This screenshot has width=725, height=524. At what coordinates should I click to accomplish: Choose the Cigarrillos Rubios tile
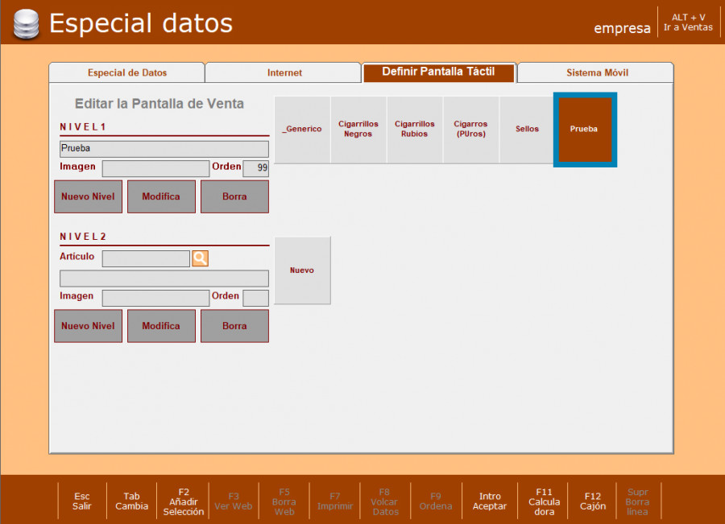pyautogui.click(x=415, y=130)
